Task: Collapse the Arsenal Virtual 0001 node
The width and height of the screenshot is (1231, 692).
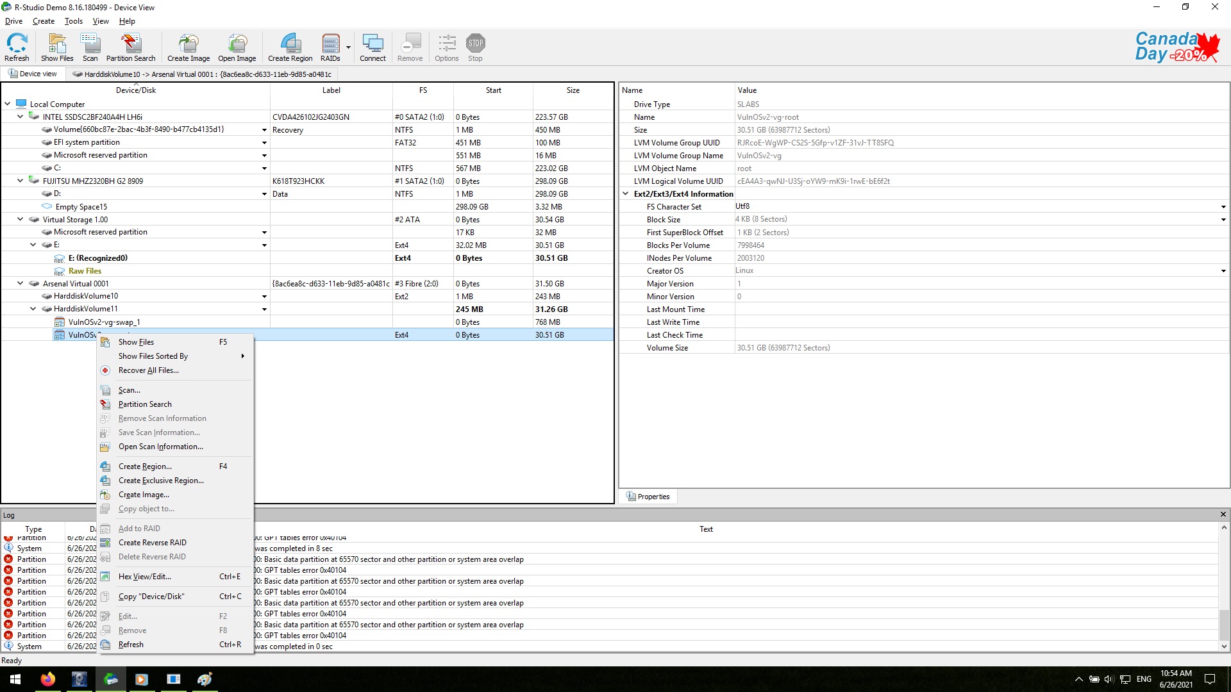Action: [21, 283]
